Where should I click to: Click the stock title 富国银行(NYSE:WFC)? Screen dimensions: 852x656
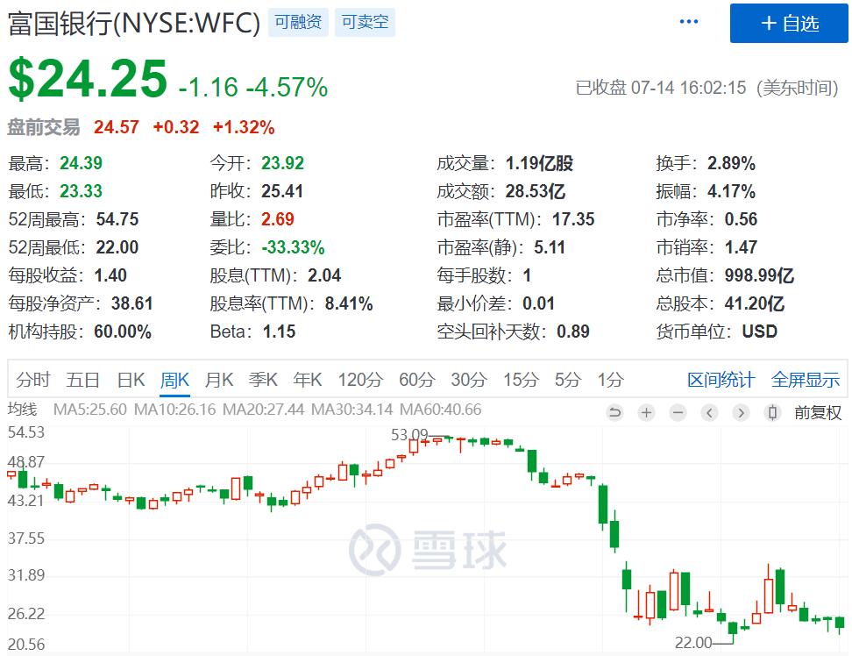134,24
